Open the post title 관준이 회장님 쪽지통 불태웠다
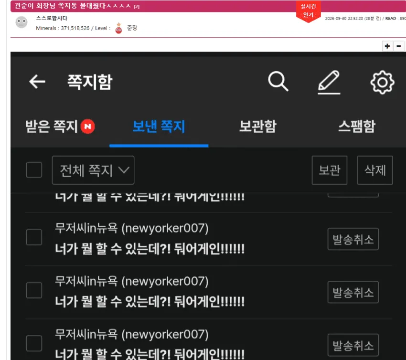 pyautogui.click(x=73, y=6)
